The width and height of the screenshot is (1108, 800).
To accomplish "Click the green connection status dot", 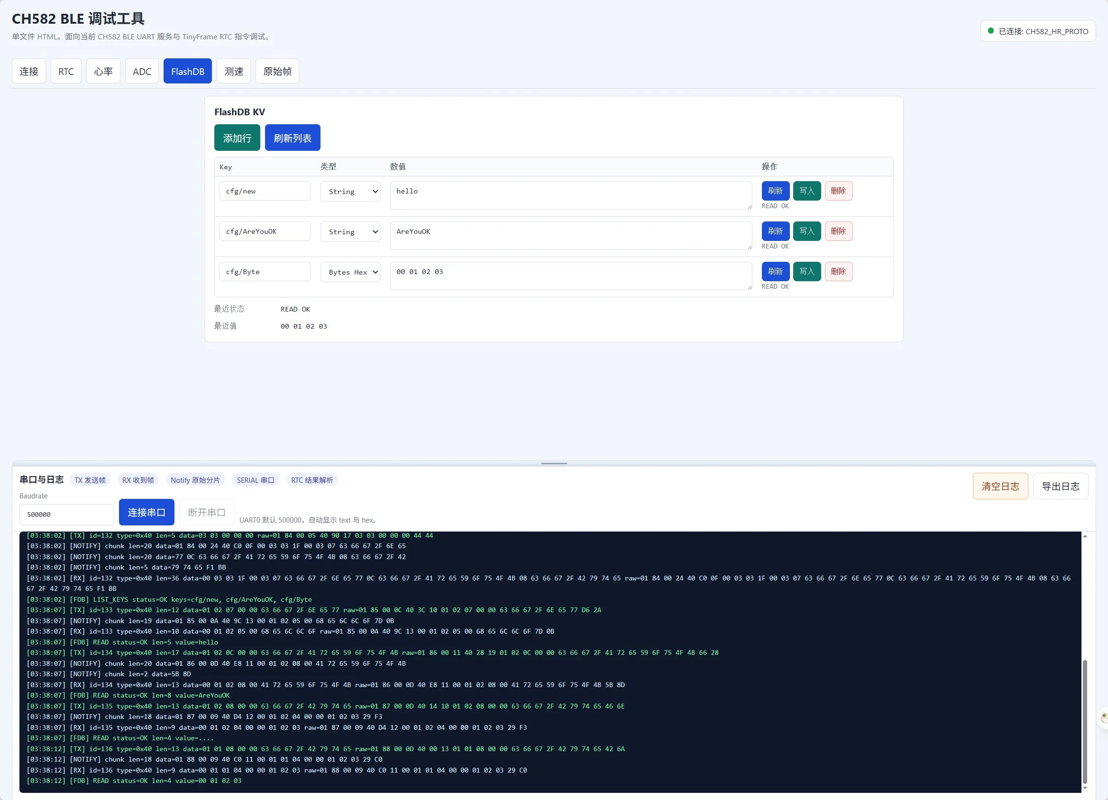I will pyautogui.click(x=991, y=31).
